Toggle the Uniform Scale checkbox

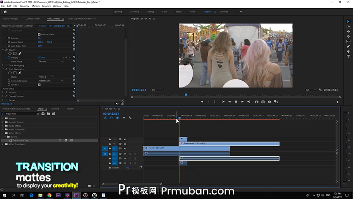[39, 34]
